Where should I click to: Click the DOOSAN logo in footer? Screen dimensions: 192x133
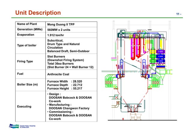14,126
